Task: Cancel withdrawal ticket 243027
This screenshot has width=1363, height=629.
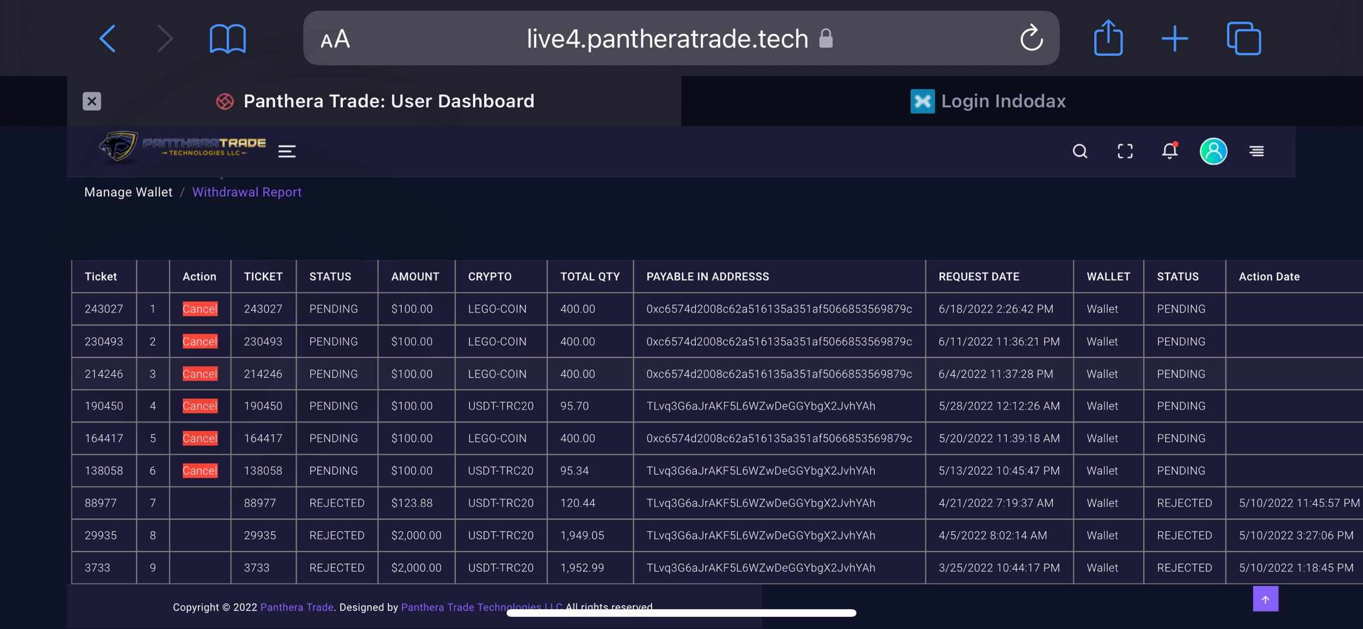Action: click(199, 309)
